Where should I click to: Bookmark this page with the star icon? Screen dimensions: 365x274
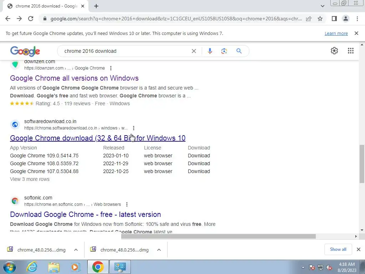click(x=320, y=19)
